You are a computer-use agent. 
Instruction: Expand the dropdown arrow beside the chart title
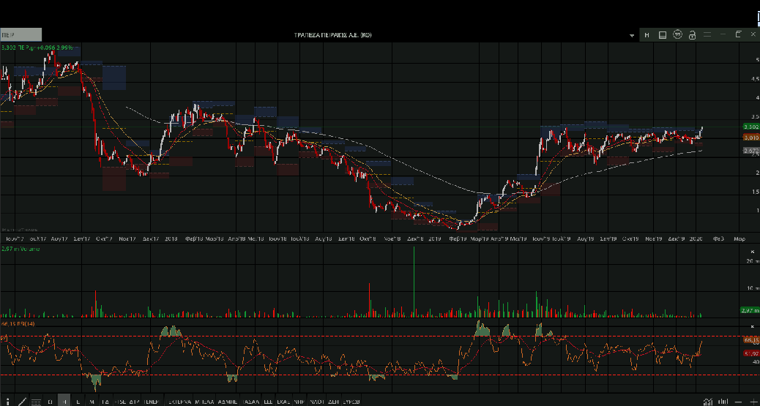coord(633,35)
